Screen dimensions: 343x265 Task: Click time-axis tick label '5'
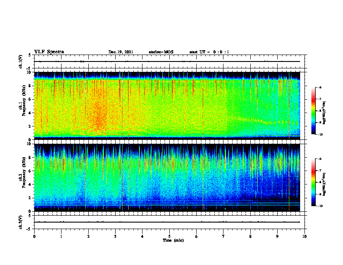click(x=169, y=236)
